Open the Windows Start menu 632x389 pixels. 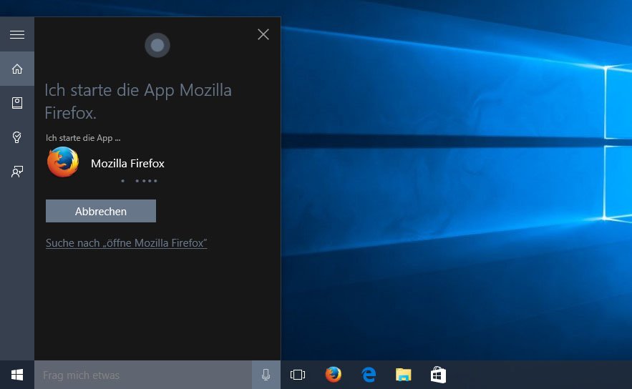pyautogui.click(x=17, y=375)
